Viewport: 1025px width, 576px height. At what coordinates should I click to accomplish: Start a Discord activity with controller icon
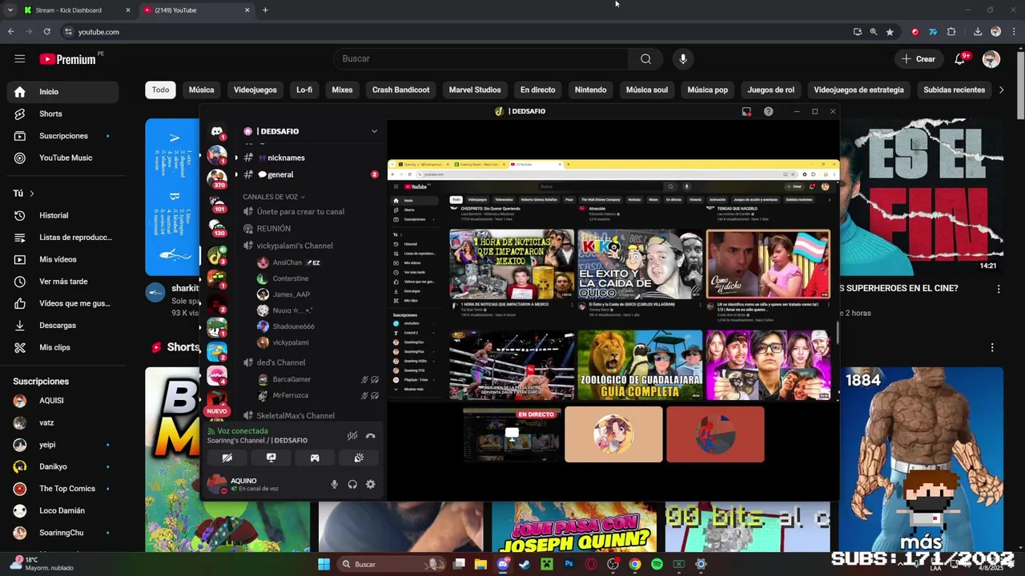[x=315, y=458]
